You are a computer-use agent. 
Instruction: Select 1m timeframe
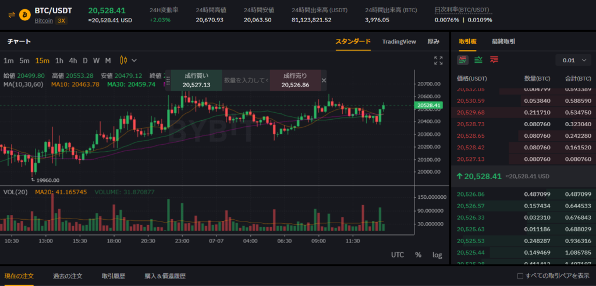point(9,60)
